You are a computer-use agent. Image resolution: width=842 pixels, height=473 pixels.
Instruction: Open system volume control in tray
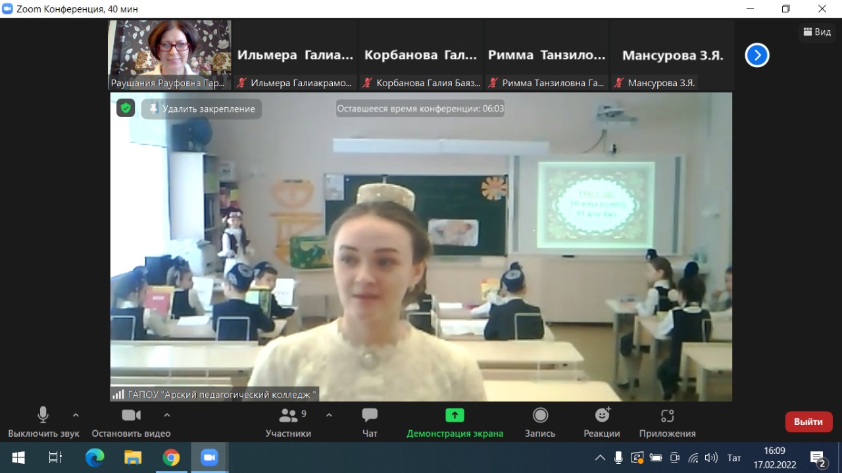711,458
